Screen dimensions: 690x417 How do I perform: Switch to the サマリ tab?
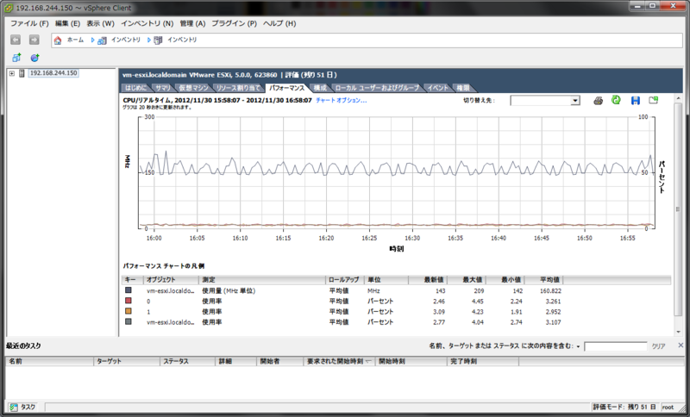163,88
